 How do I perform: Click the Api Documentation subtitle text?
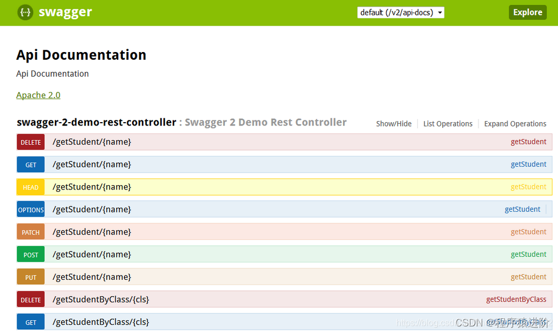(x=52, y=74)
